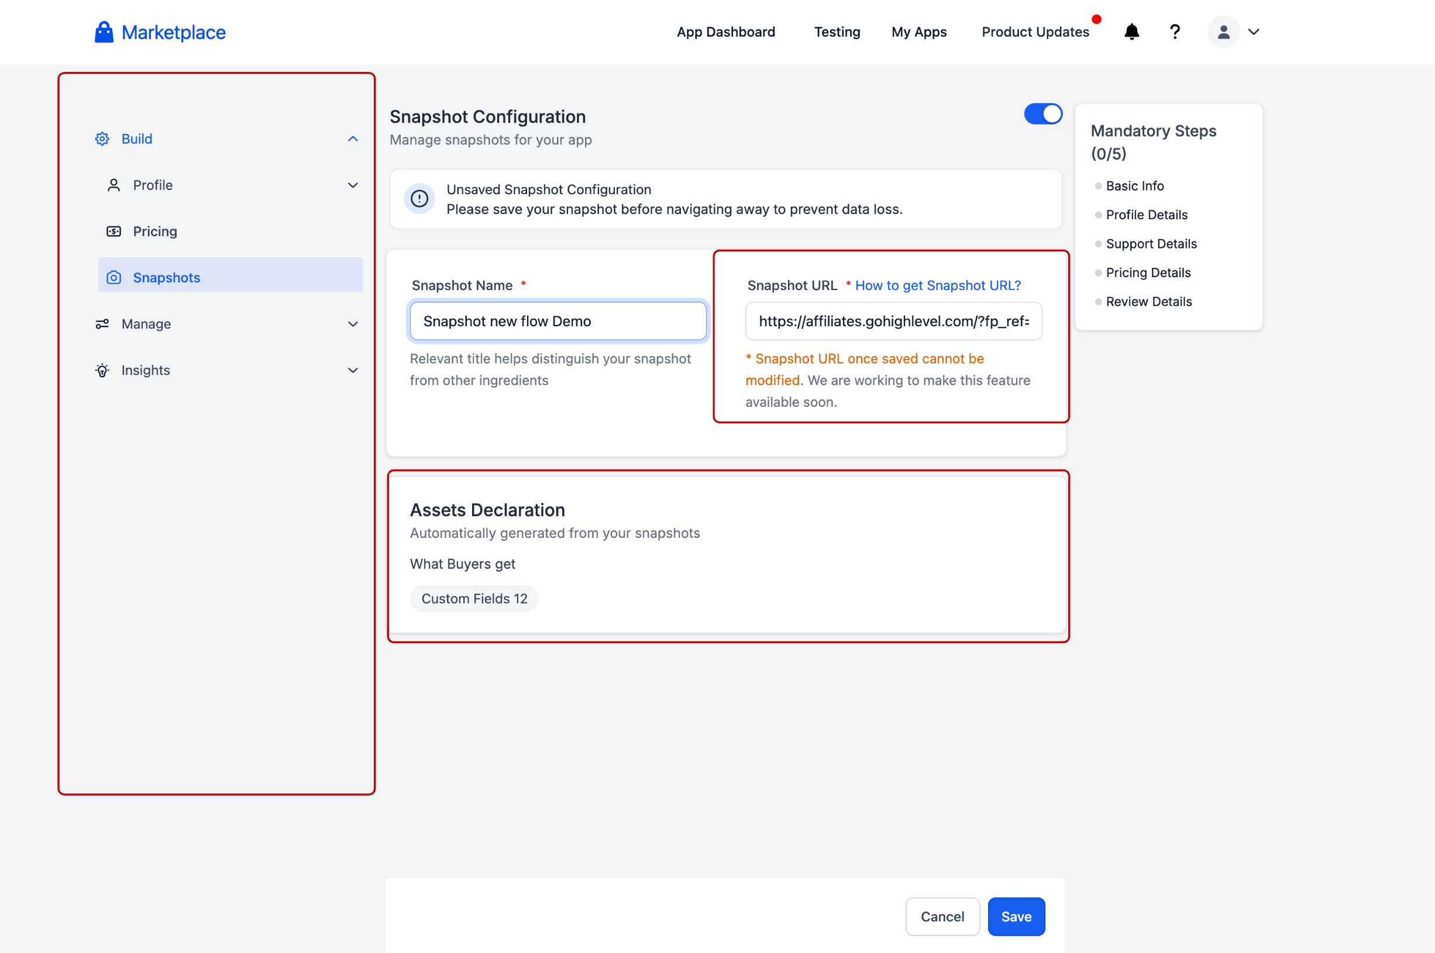Open How to get Snapshot URL link
Image resolution: width=1435 pixels, height=953 pixels.
(x=938, y=286)
